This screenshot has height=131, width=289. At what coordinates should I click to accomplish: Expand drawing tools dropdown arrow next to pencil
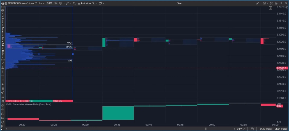[x=71, y=3]
